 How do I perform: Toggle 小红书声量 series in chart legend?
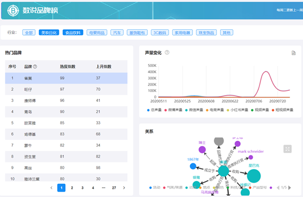[237, 110]
